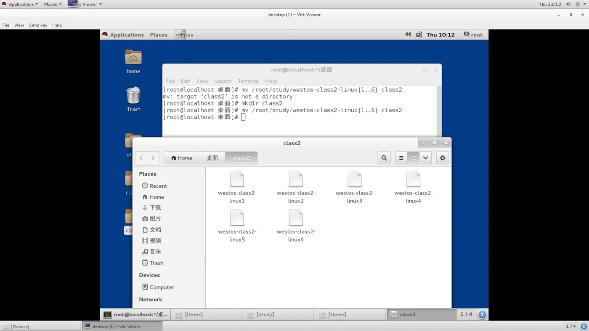Select the westos-class2-linux5 file icon
589x331 pixels.
click(x=237, y=218)
